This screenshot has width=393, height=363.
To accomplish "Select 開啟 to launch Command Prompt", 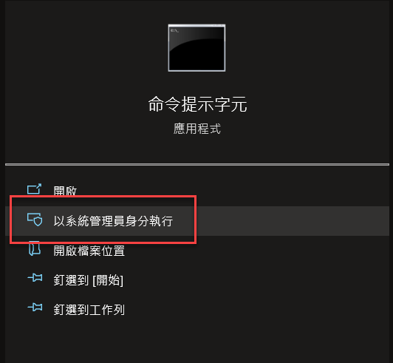I will click(x=65, y=191).
